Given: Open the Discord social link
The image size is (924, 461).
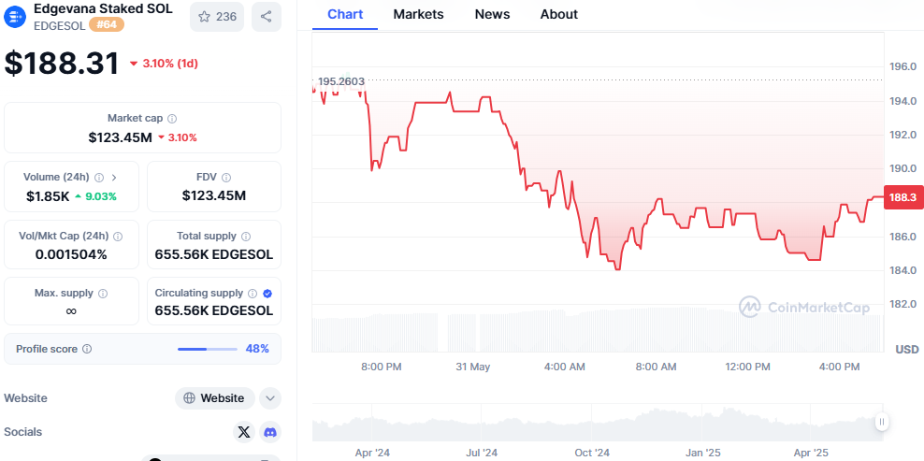Looking at the screenshot, I should [x=270, y=432].
